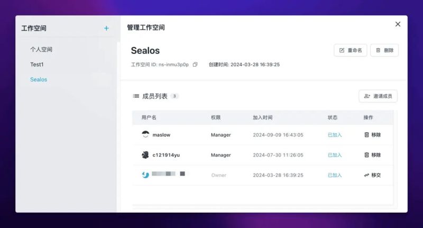The height and width of the screenshot is (228, 423).
Task: Click 已加入 status in the Owner row
Action: tap(335, 175)
